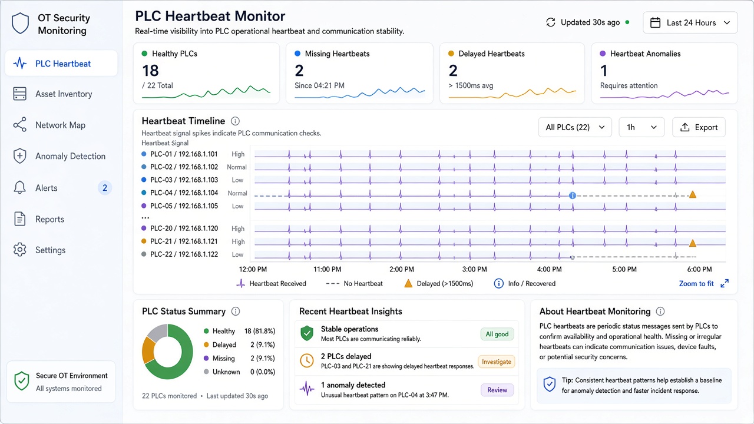Click the info icon next to About Heartbeat Monitoring
This screenshot has height=424, width=754.
tap(660, 311)
